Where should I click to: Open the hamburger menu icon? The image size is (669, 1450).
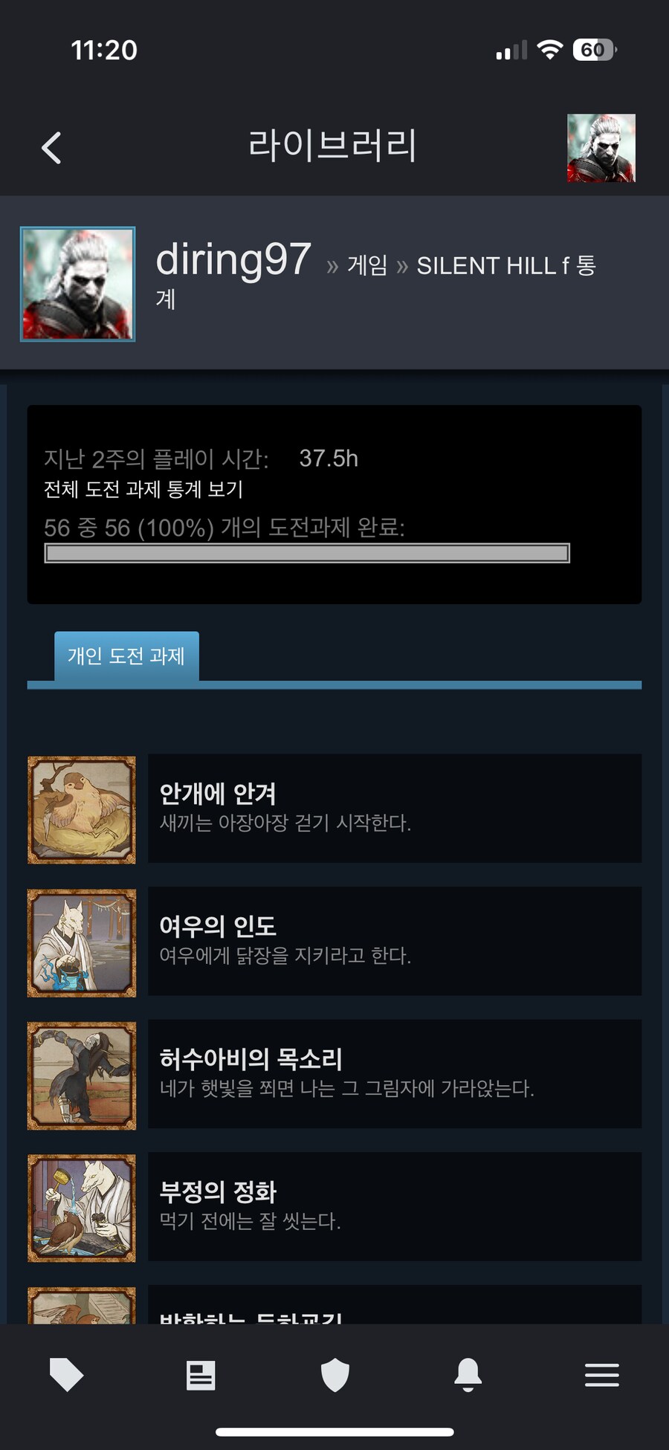tap(602, 1375)
